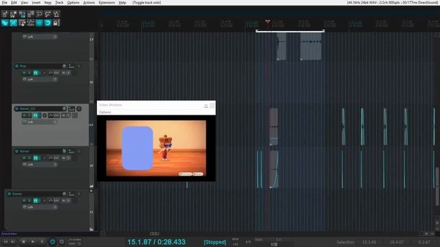Open the Actions menu
Viewport: 440px width, 247px height.
click(89, 3)
